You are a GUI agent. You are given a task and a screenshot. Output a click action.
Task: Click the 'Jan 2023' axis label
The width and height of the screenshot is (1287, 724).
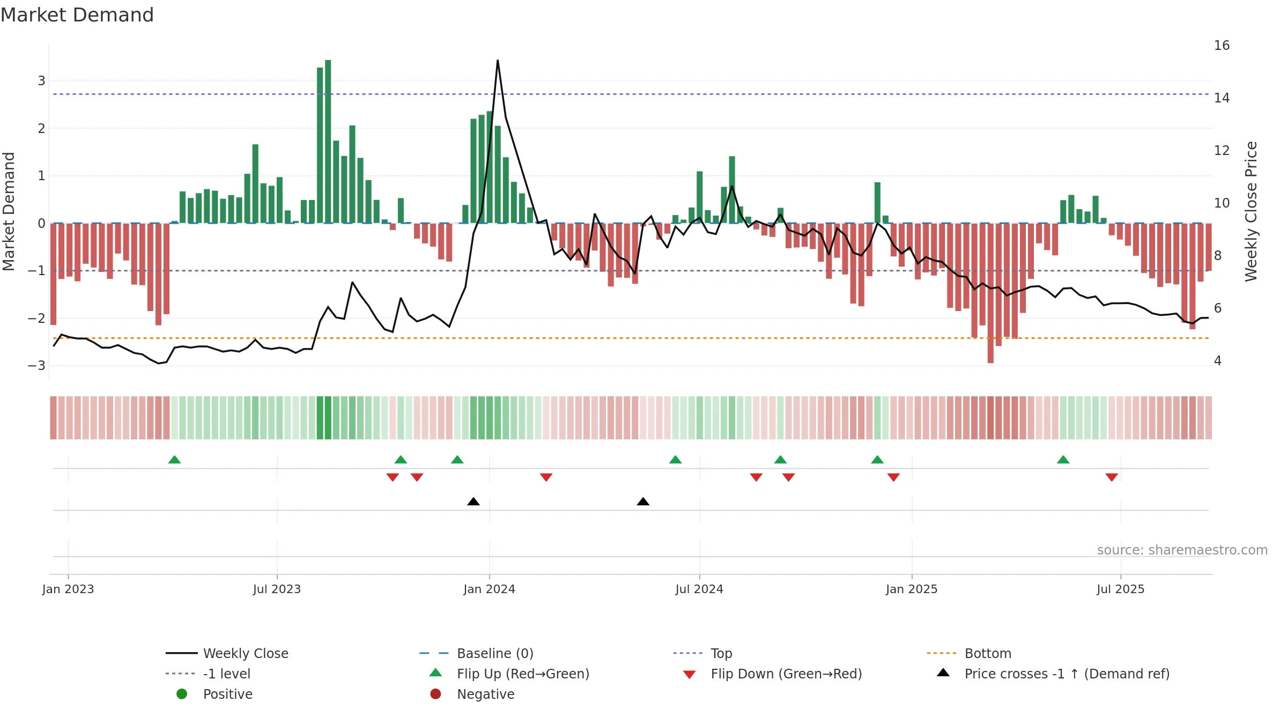coord(68,589)
